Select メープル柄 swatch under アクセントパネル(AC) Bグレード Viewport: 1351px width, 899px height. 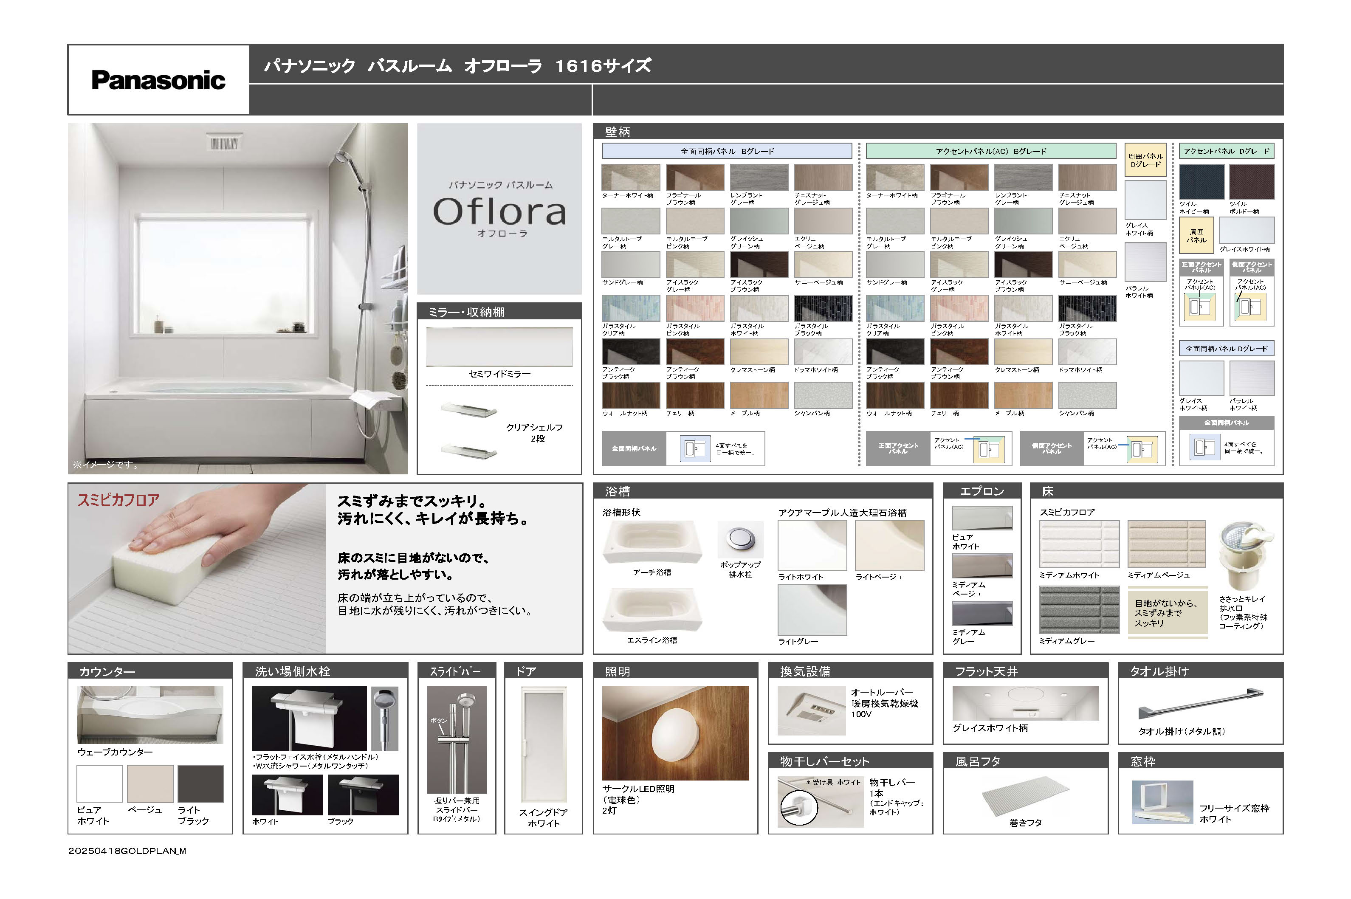click(x=1023, y=395)
